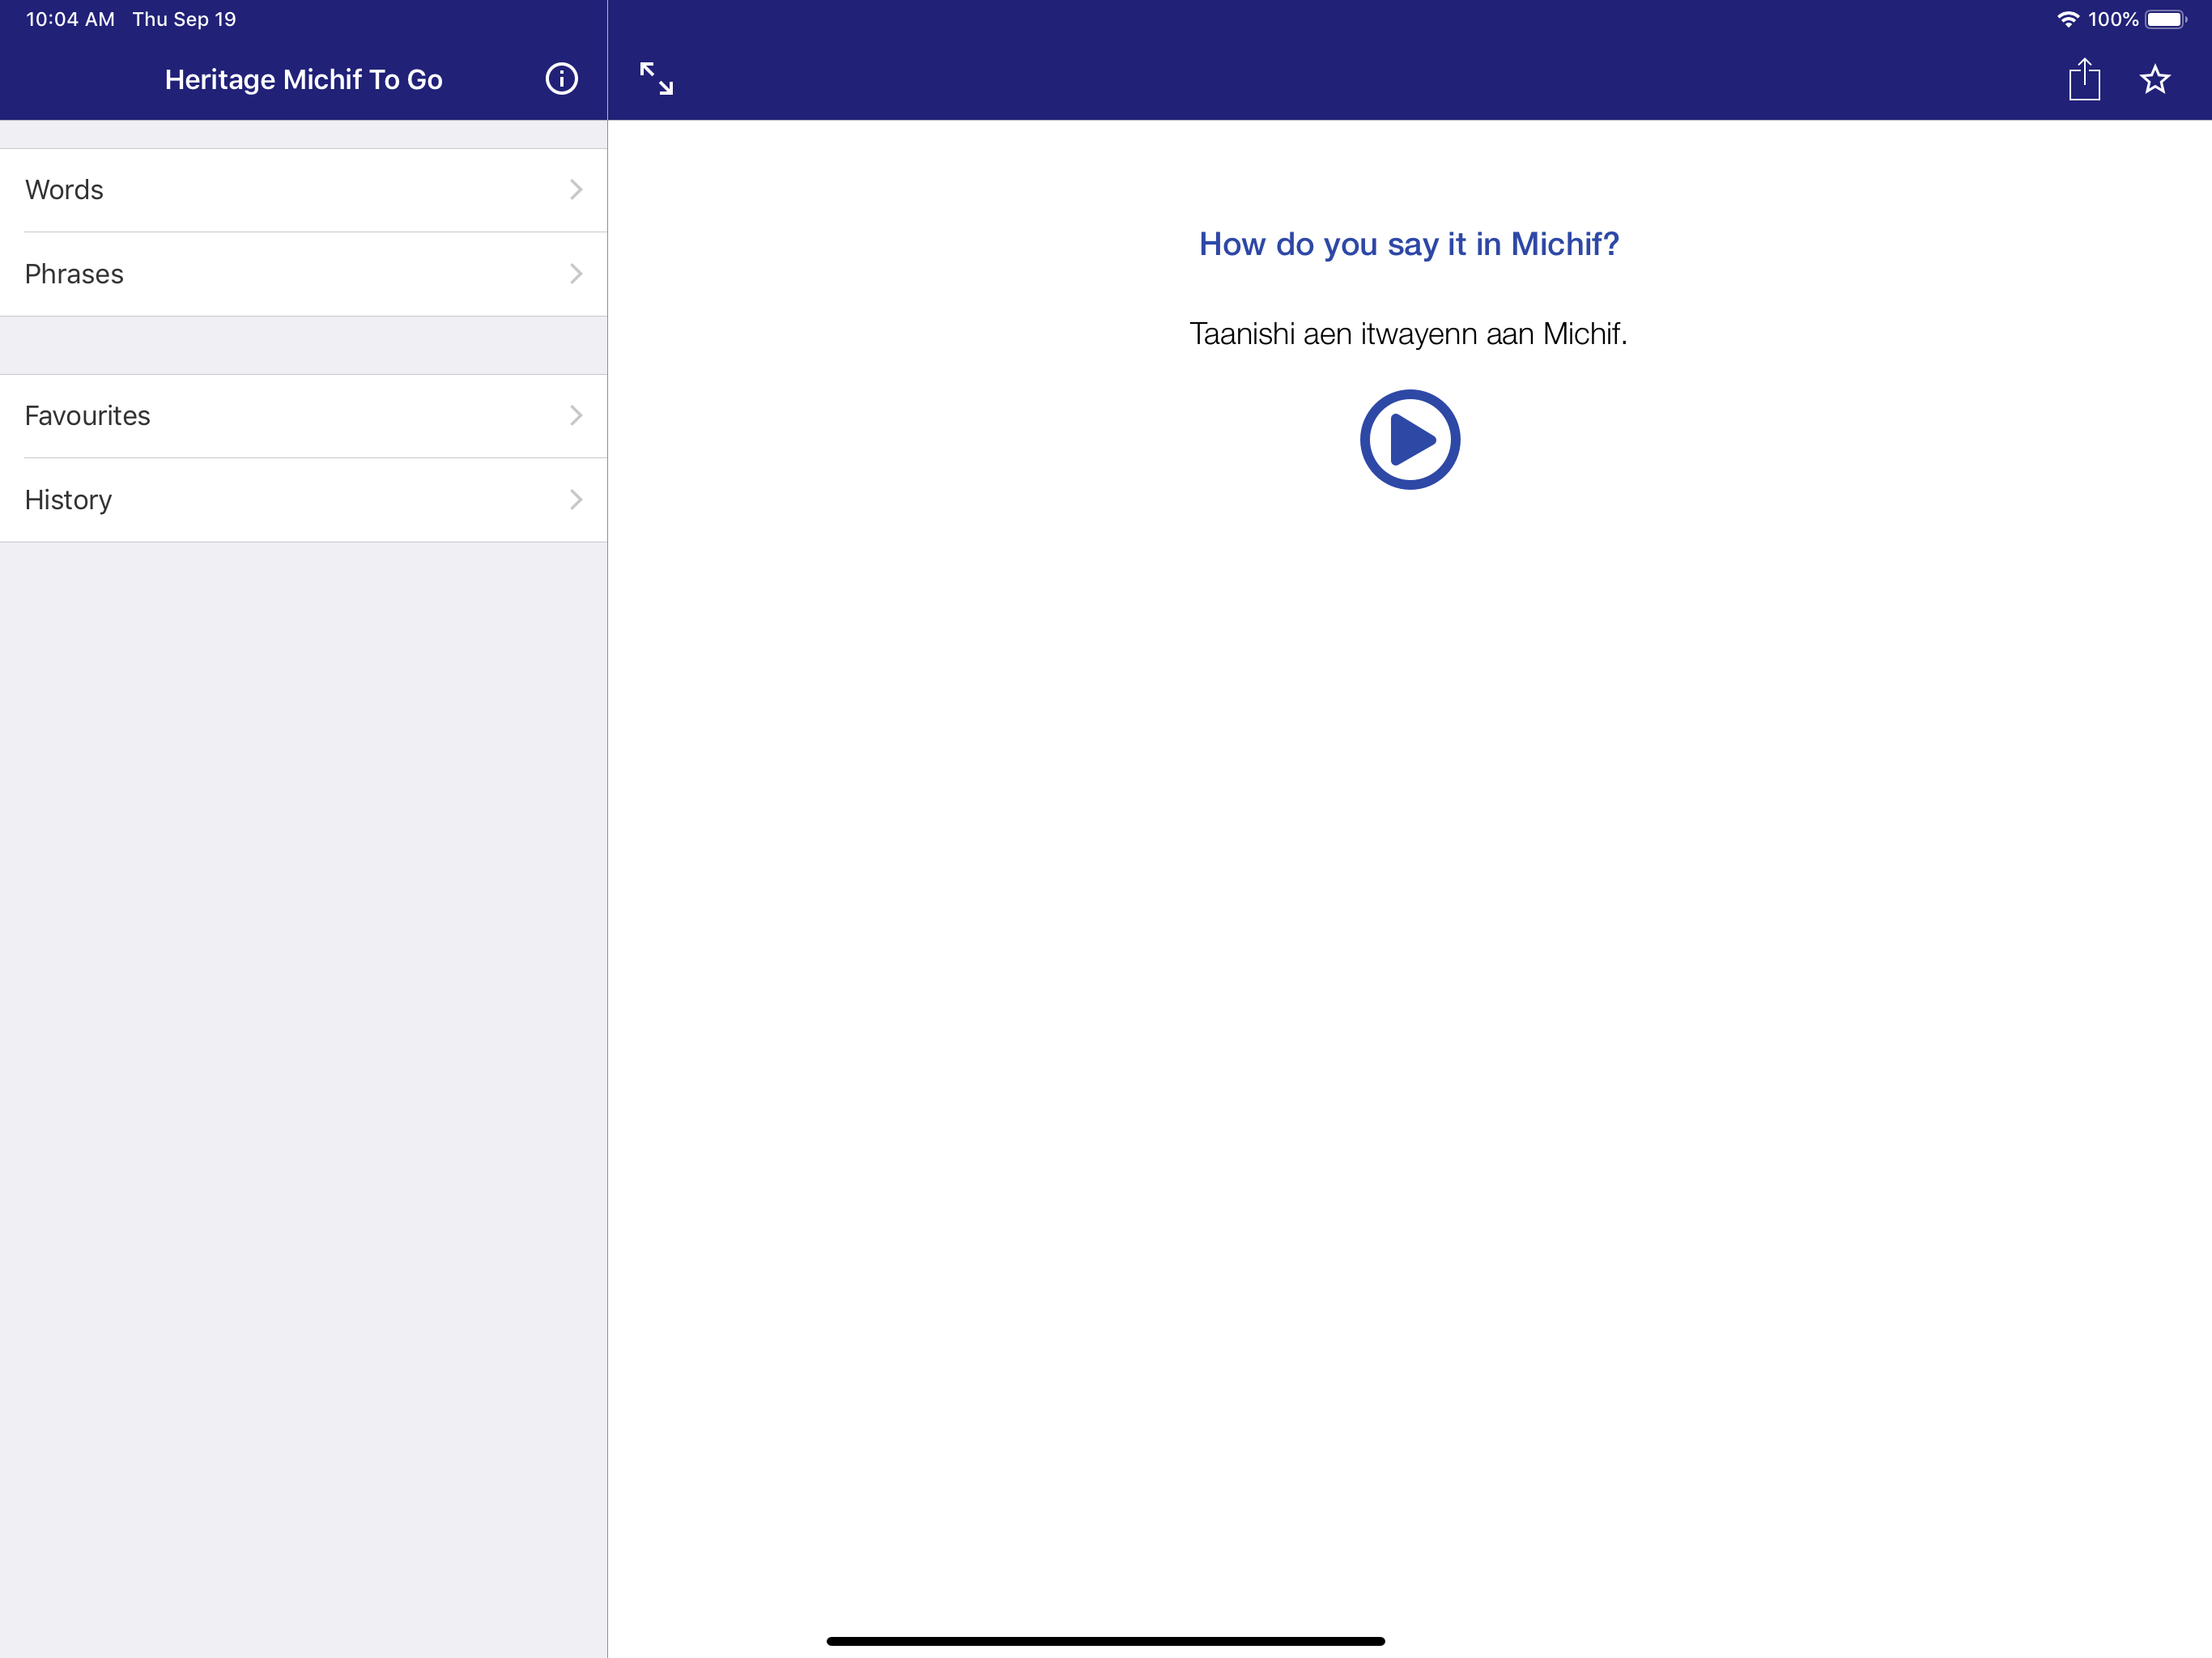The image size is (2212, 1658).
Task: Add phrase to favourites with star
Action: pyautogui.click(x=2155, y=79)
